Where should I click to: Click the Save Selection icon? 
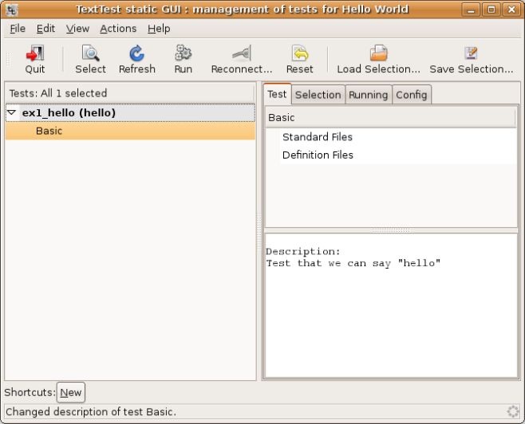coord(471,53)
